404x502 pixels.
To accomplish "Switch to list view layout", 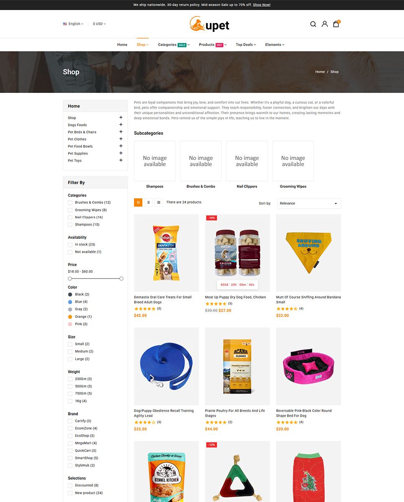I will [159, 202].
